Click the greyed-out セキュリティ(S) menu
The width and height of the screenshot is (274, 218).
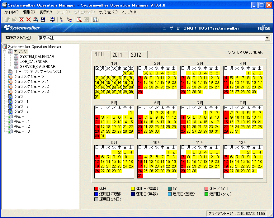(x=84, y=12)
